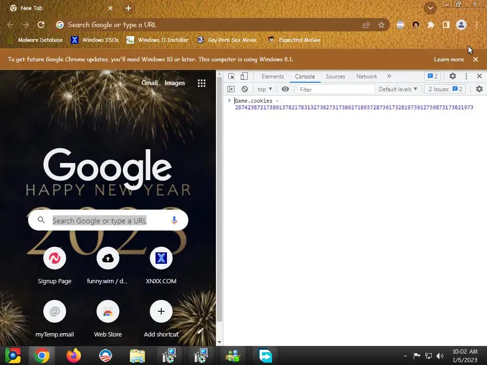Activate the DevTools inspect element tool
The image size is (487, 365).
pyautogui.click(x=231, y=77)
